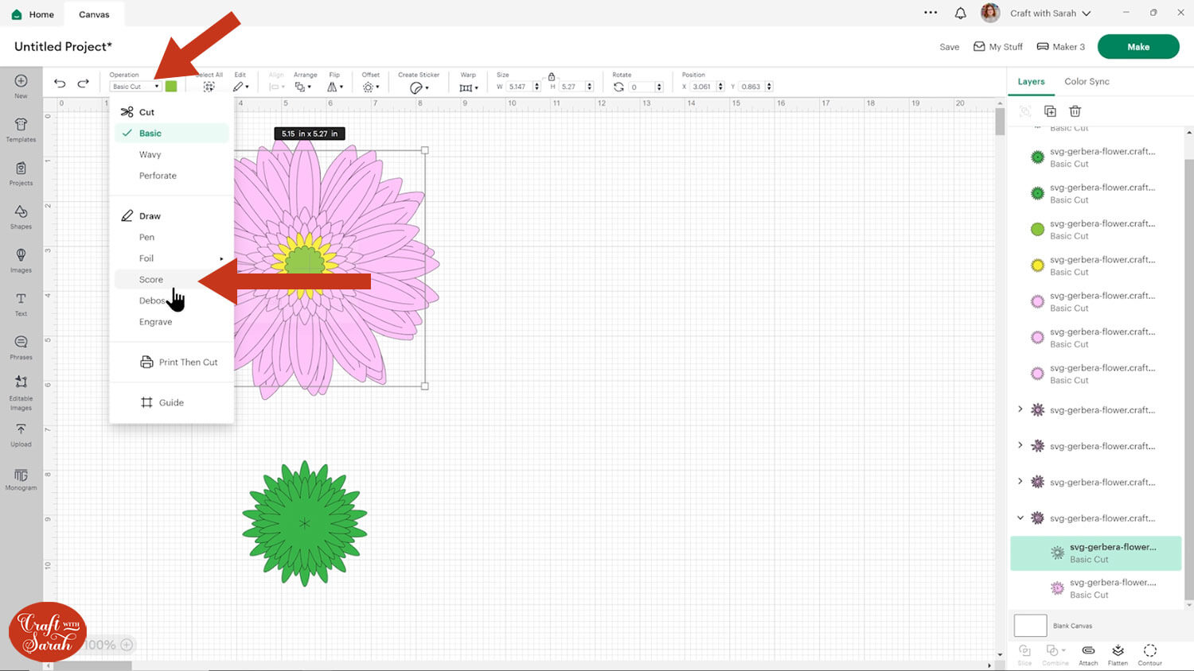1194x671 pixels.
Task: Click the Undo arrow
Action: point(60,83)
